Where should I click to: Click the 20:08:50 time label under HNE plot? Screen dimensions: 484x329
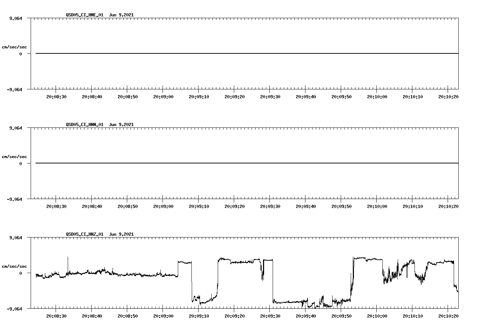pos(128,97)
